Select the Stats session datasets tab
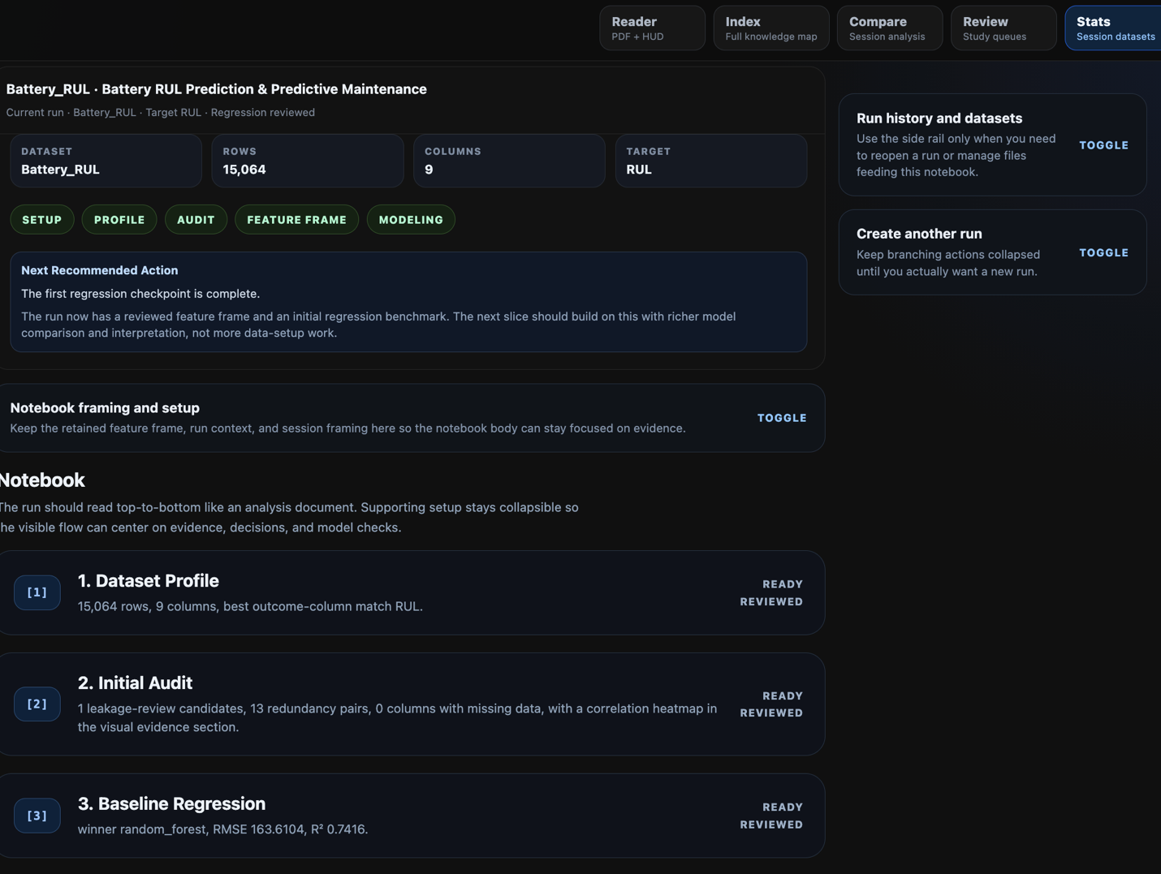 [1114, 28]
